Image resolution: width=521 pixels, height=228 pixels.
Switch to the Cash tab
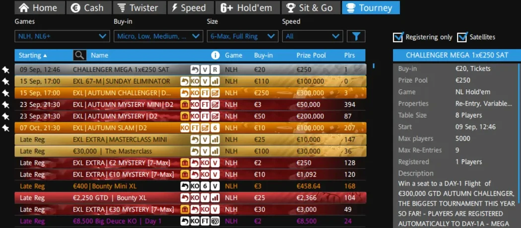tap(88, 7)
